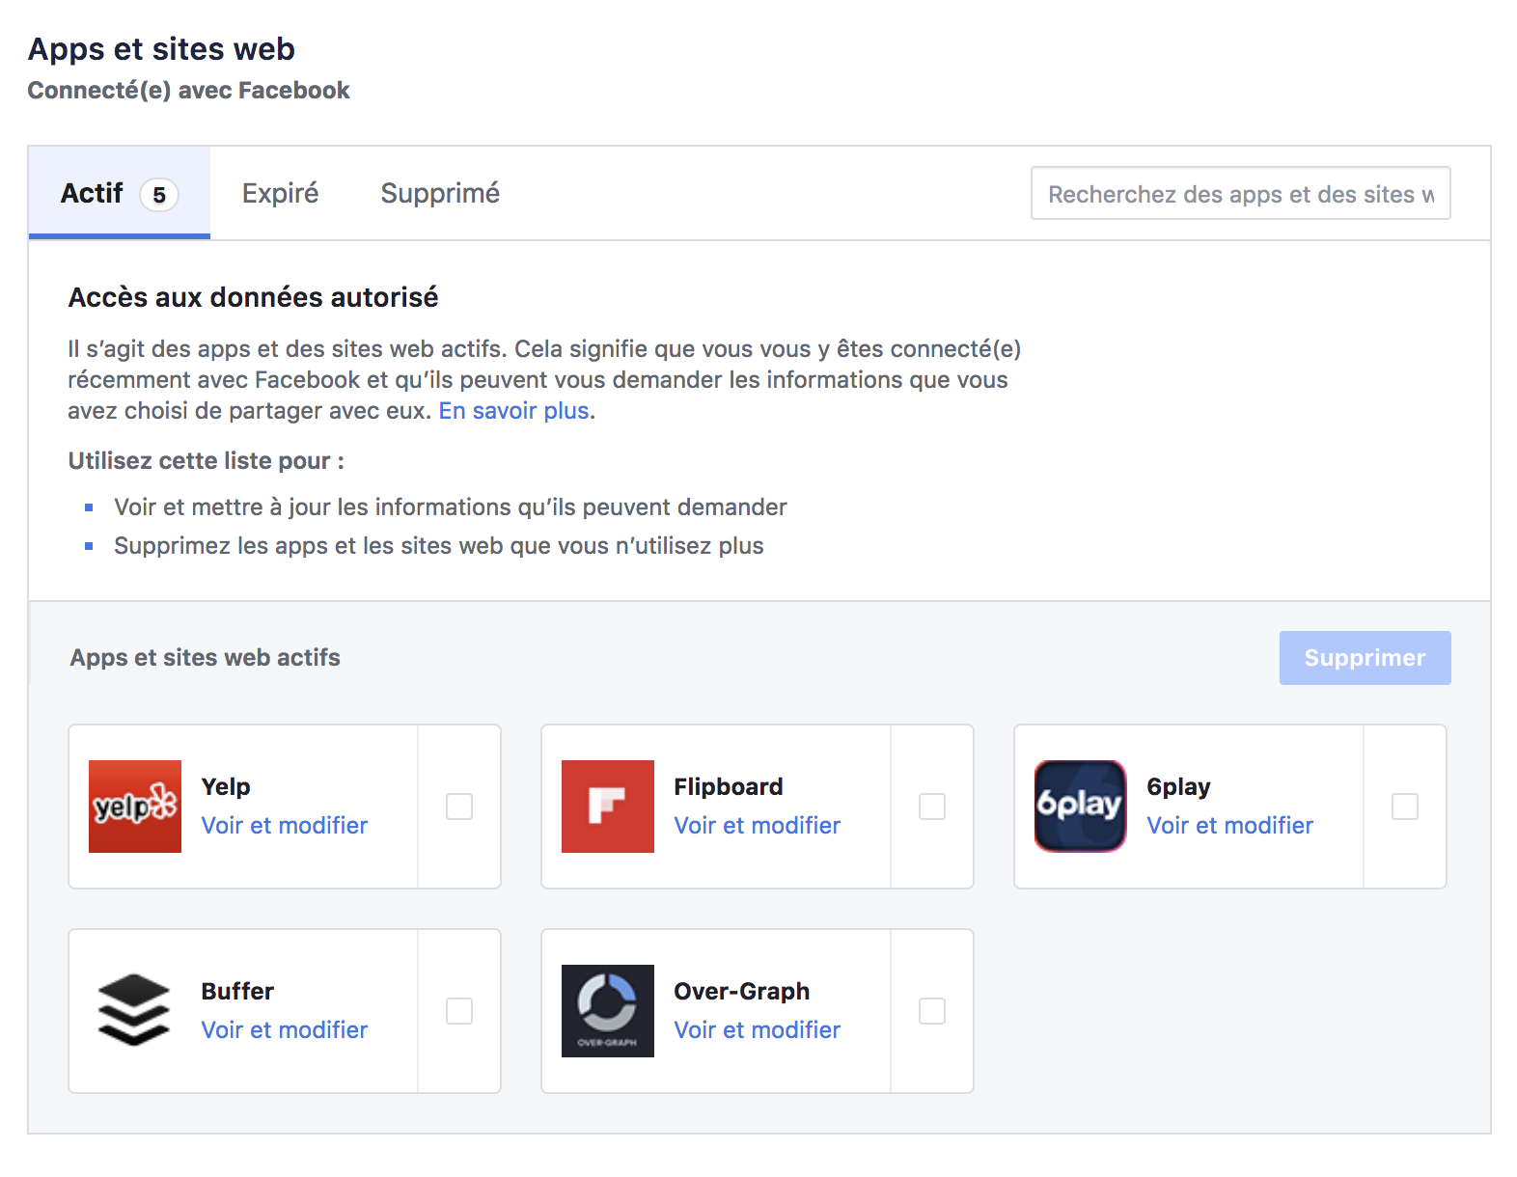Open the Supprimé tab
Image resolution: width=1517 pixels, height=1177 pixels.
click(x=440, y=194)
